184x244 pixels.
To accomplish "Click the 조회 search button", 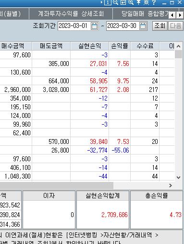I will (x=159, y=26).
